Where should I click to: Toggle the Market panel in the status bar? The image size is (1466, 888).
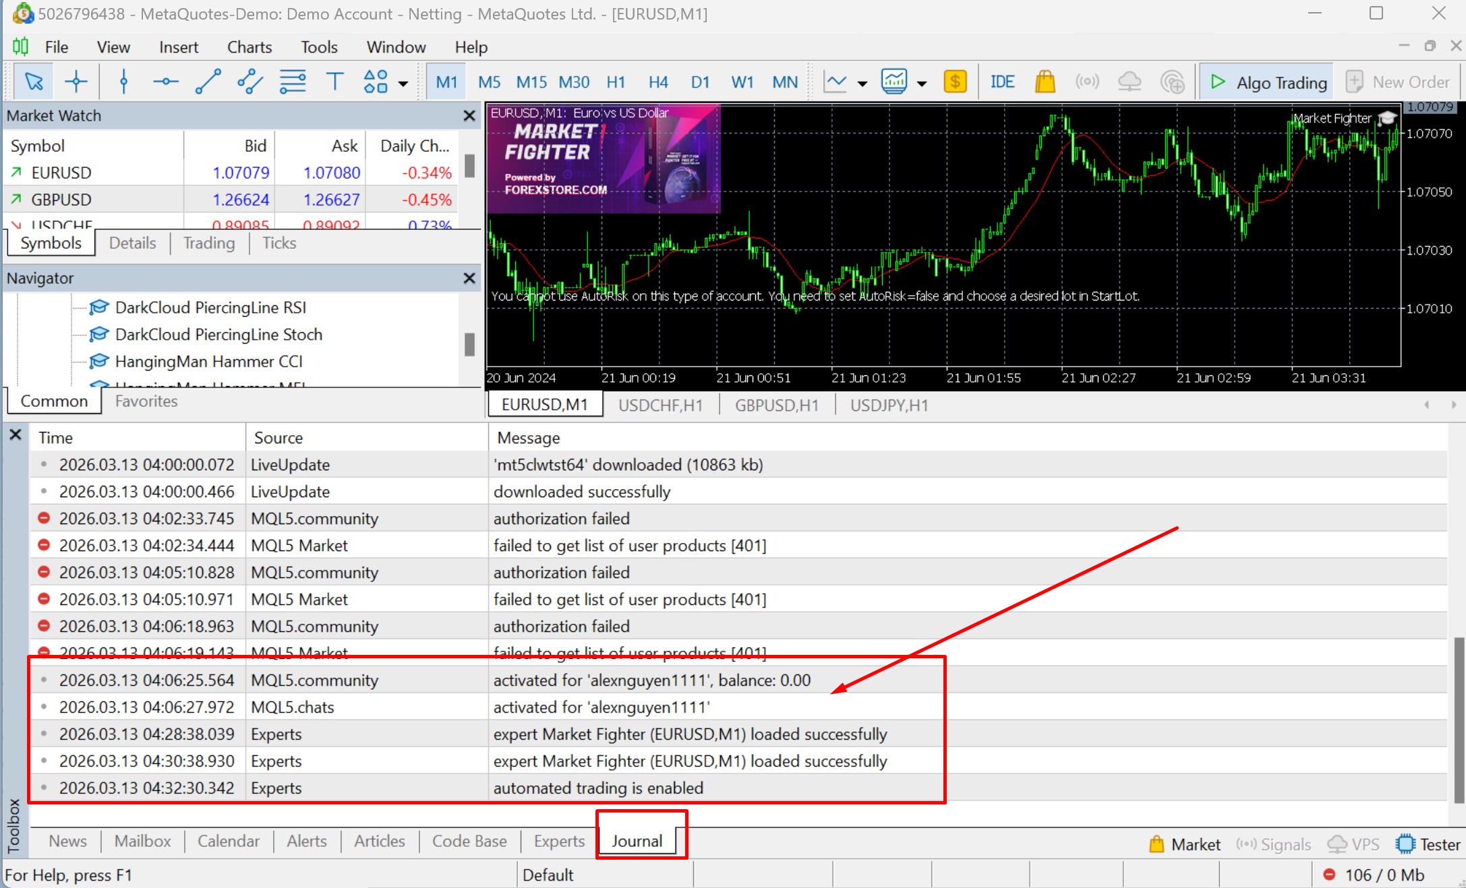[1185, 844]
